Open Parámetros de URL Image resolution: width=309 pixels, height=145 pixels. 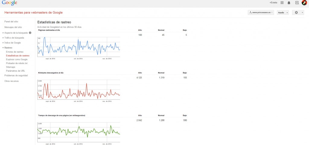pos(16,71)
